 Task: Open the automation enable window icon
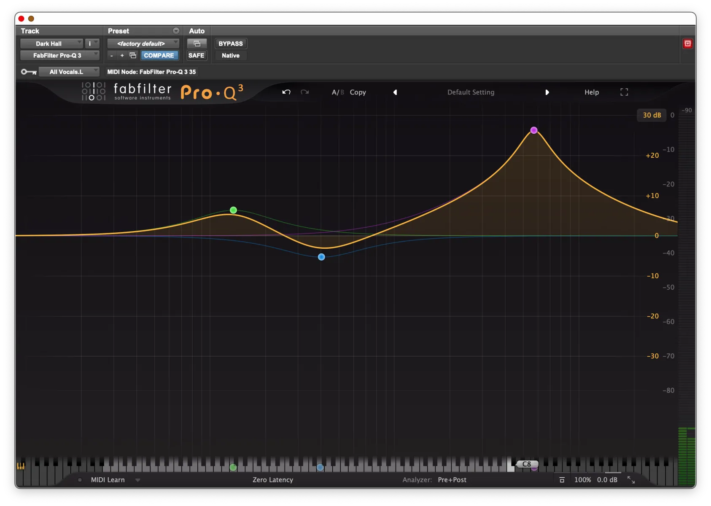coord(197,43)
